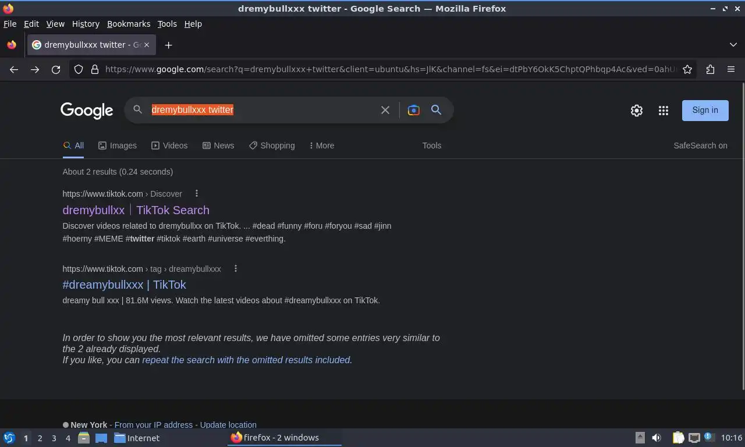
Task: Close the Google Search tab
Action: tap(147, 45)
